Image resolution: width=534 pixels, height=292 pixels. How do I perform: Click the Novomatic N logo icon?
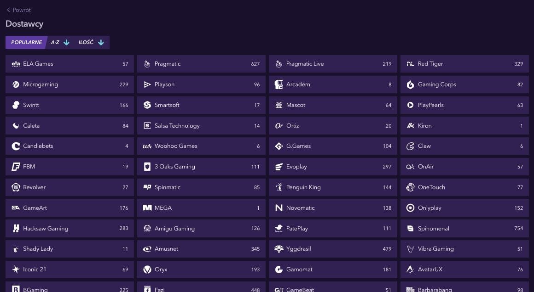point(279,208)
